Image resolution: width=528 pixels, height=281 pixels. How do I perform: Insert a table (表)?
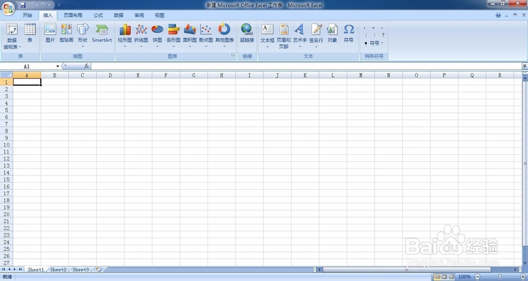30,33
